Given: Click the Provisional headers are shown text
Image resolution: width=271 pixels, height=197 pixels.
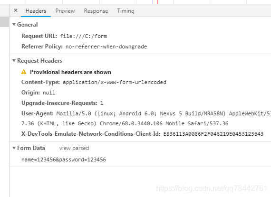Looking at the screenshot, I should tap(70, 72).
